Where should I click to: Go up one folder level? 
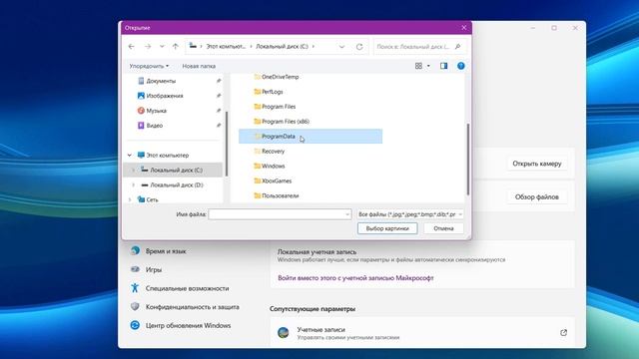[176, 47]
